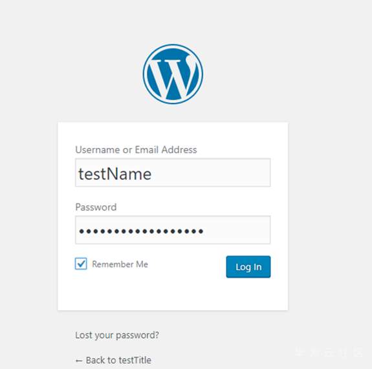Click the blue checkmark in Remember Me box
Screen dimensions: 372x369
pyautogui.click(x=81, y=264)
